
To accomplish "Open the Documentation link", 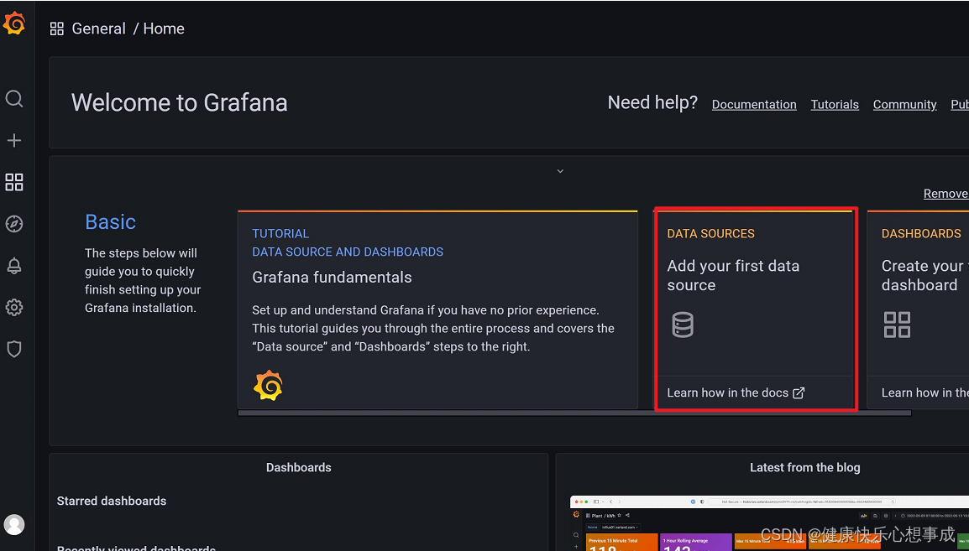I will click(753, 104).
